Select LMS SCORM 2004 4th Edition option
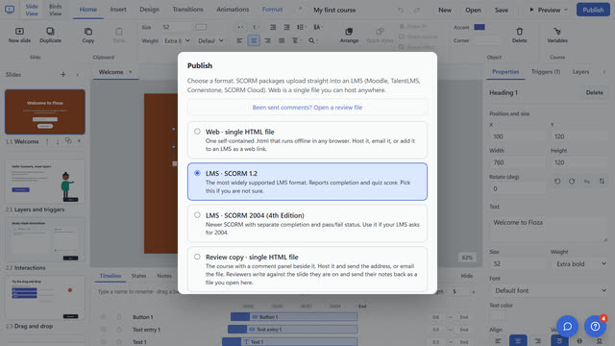The width and height of the screenshot is (615, 346). [307, 223]
